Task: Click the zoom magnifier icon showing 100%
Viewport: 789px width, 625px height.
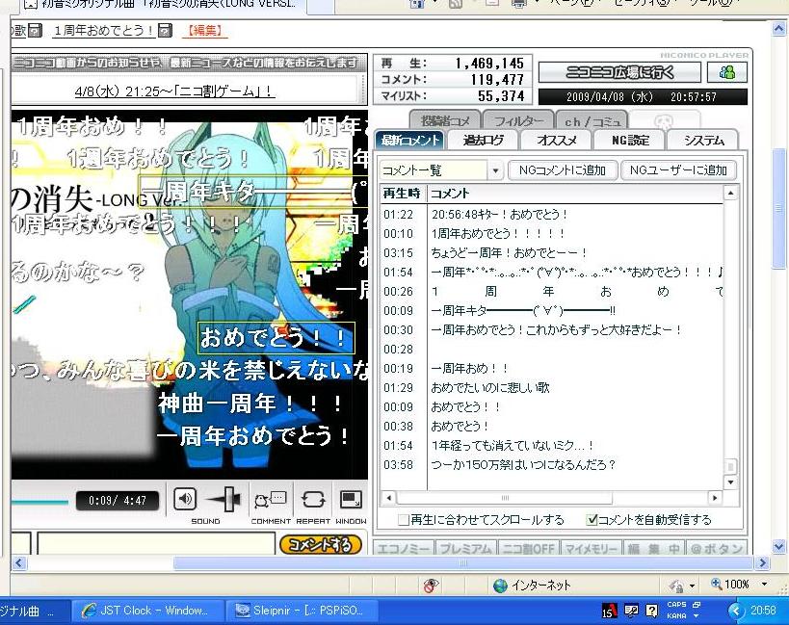Action: 716,584
